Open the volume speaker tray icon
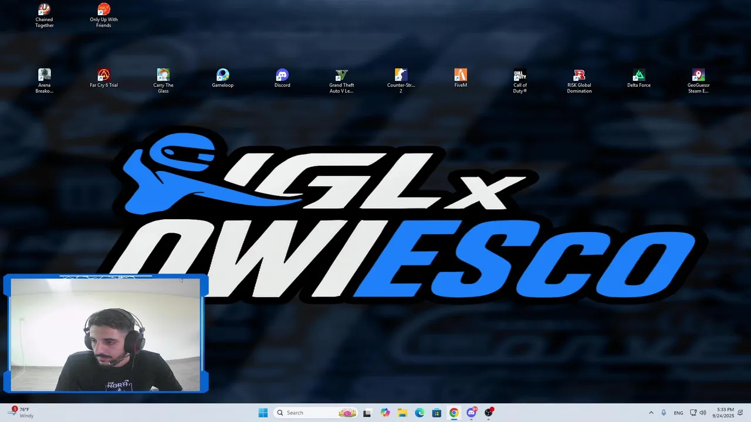The height and width of the screenshot is (422, 751). point(703,413)
